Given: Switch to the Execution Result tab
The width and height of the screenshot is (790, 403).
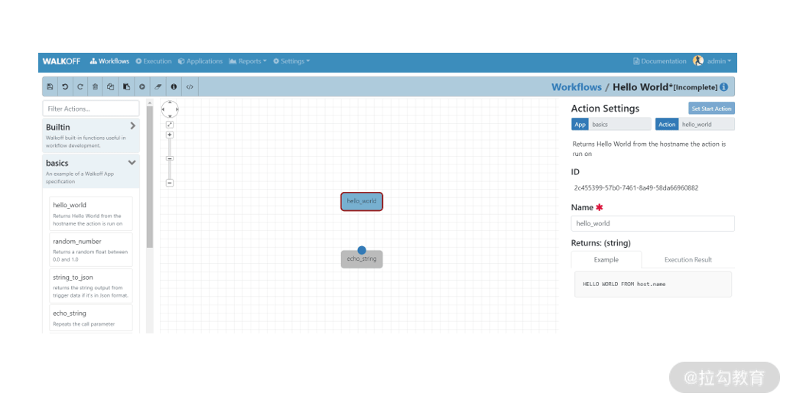Looking at the screenshot, I should [x=688, y=260].
